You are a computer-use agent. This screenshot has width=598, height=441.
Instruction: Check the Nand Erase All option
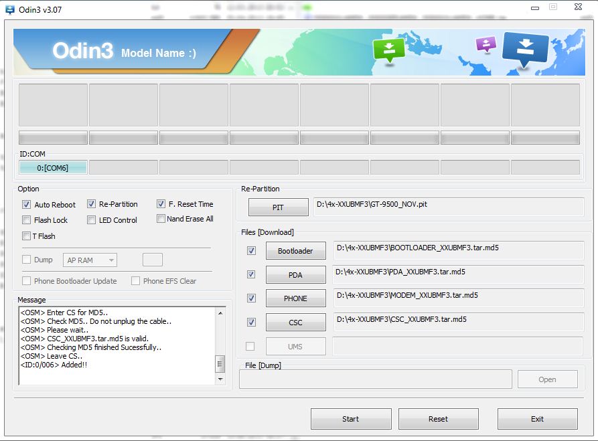click(x=161, y=219)
